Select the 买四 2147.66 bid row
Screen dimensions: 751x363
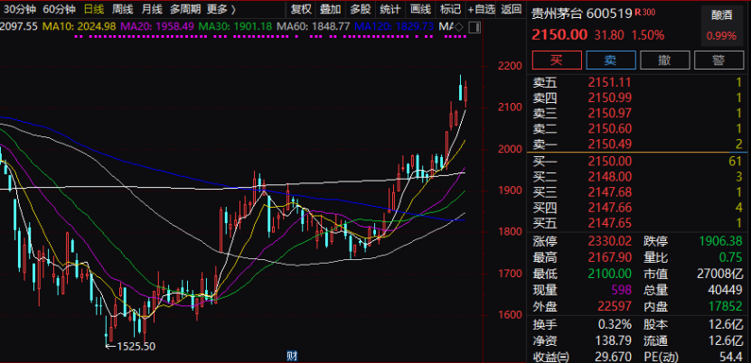637,208
